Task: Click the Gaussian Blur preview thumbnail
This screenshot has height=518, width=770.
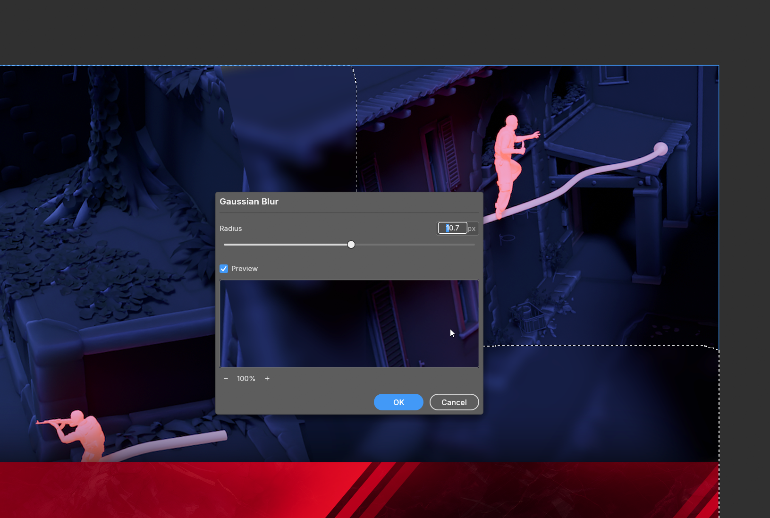Action: click(349, 324)
